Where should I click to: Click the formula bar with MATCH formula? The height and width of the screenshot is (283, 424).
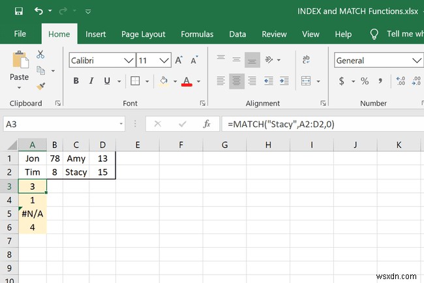tap(323, 124)
